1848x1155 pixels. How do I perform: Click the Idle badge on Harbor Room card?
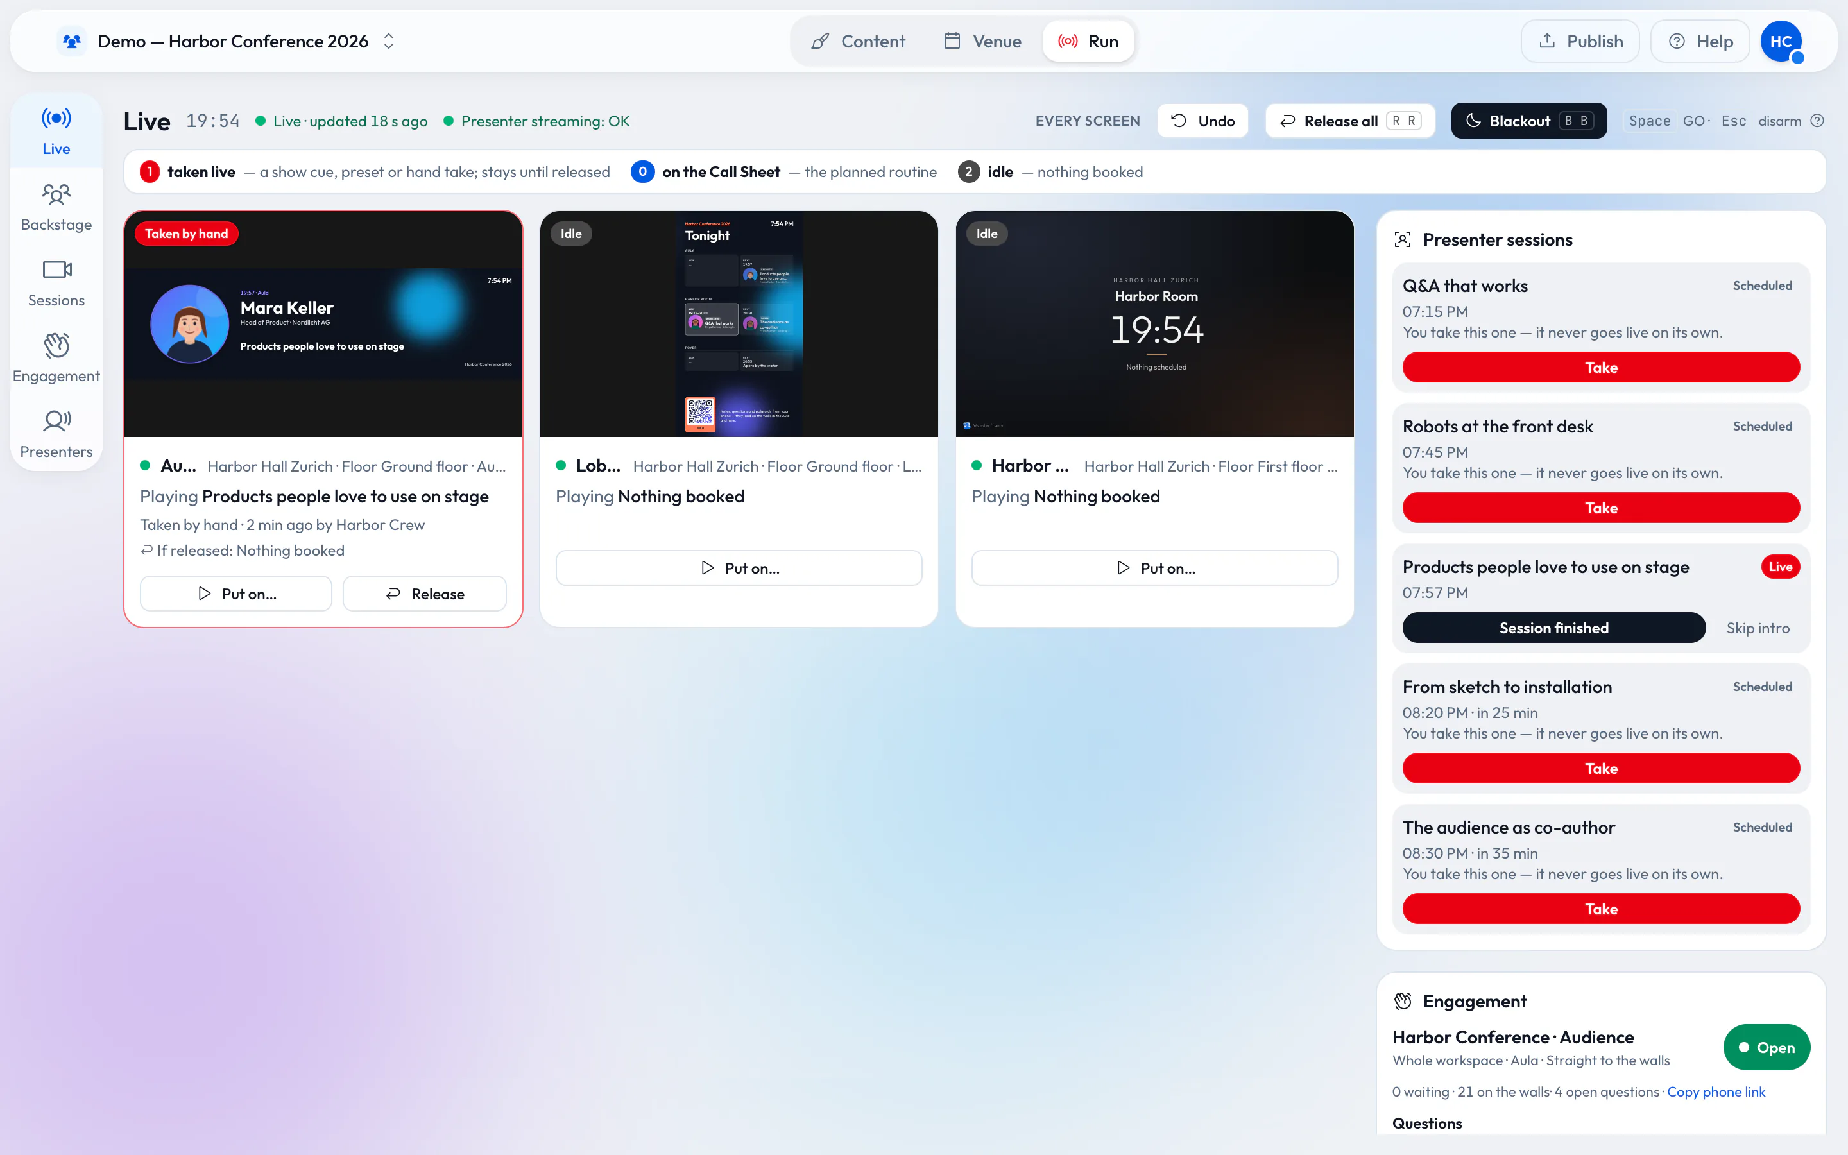click(x=987, y=234)
